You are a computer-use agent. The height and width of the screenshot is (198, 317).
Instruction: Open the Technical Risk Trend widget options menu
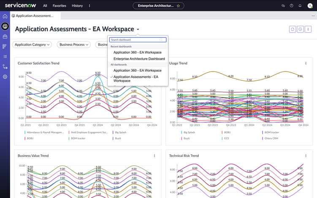[x=306, y=156]
